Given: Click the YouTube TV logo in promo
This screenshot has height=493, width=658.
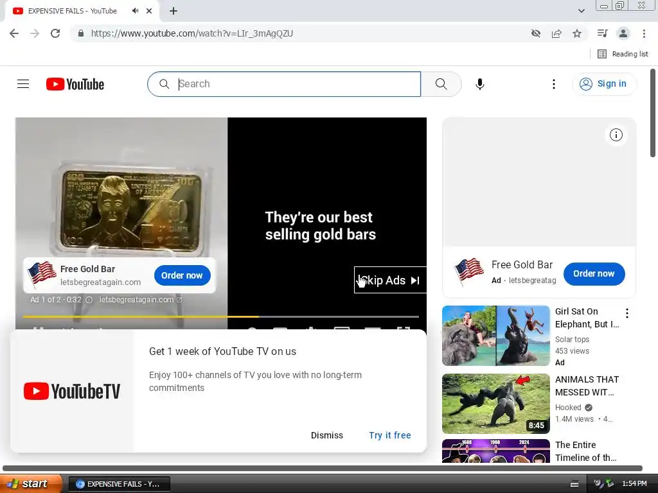Looking at the screenshot, I should (x=72, y=391).
